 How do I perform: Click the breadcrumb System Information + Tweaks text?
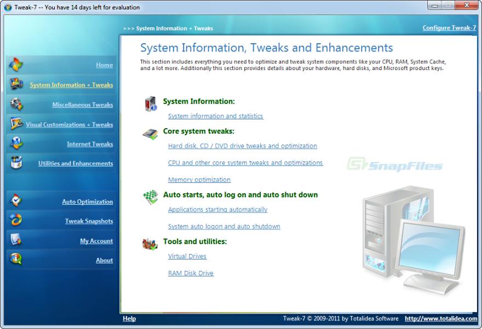click(175, 28)
